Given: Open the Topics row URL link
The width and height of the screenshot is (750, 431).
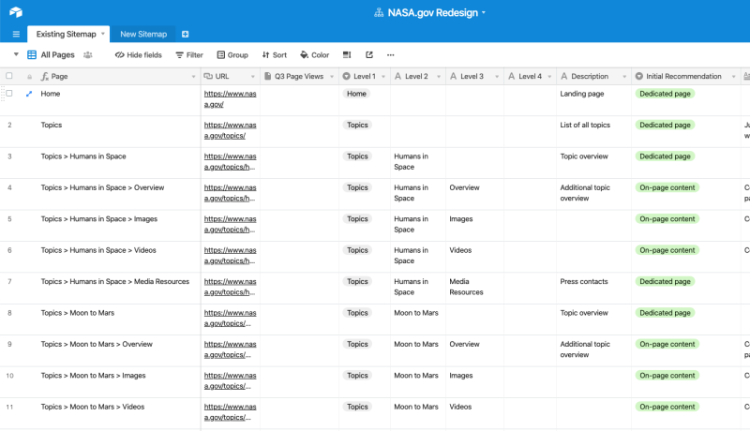Looking at the screenshot, I should 230,130.
